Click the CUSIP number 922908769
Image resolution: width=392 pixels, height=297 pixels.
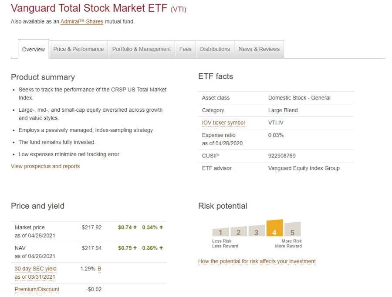pyautogui.click(x=282, y=156)
